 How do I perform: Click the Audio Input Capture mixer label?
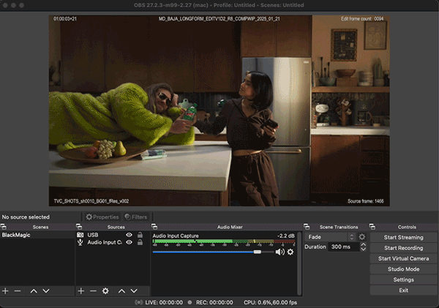(176, 236)
